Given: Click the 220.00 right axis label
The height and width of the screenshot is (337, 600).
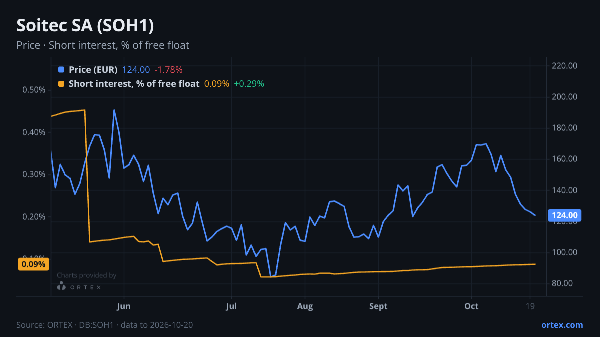Looking at the screenshot, I should 565,66.
